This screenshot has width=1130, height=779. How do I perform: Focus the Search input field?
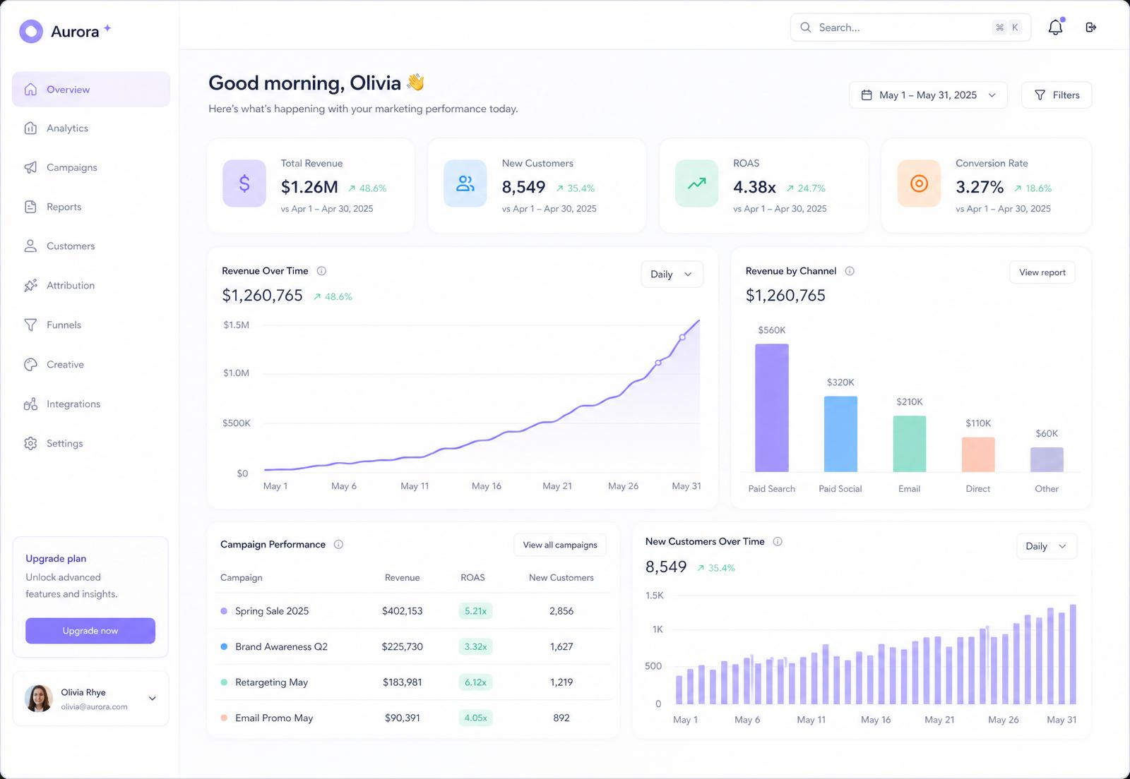910,28
